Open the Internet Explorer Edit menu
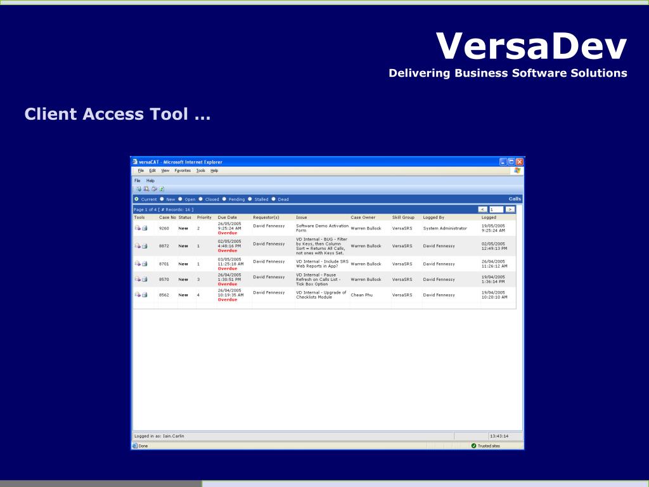This screenshot has height=487, width=649. (x=152, y=171)
